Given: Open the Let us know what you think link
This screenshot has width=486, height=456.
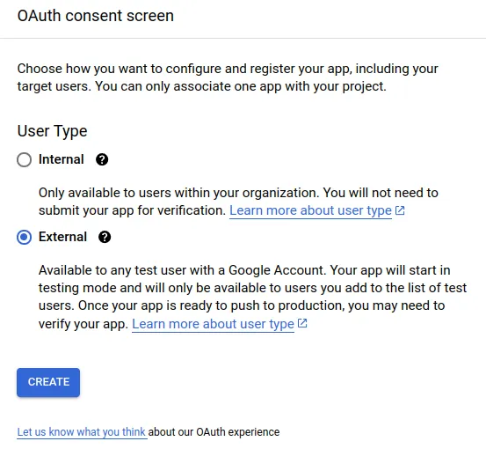Looking at the screenshot, I should (x=81, y=431).
